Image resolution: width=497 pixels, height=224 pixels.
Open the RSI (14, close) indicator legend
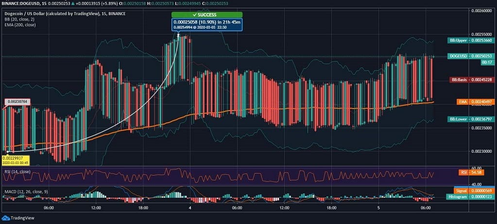pyautogui.click(x=17, y=172)
